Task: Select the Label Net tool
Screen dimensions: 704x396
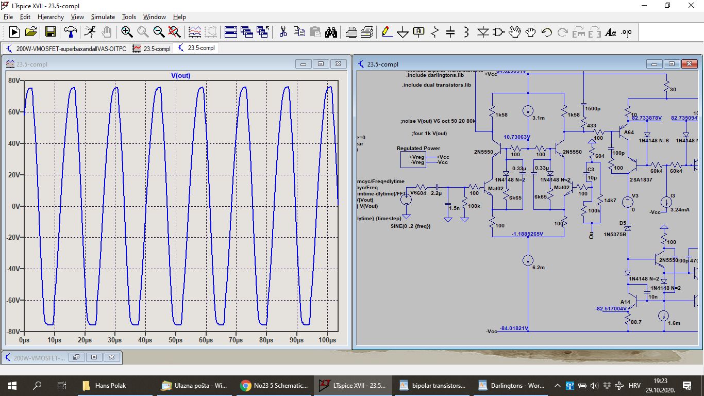Action: point(418,32)
